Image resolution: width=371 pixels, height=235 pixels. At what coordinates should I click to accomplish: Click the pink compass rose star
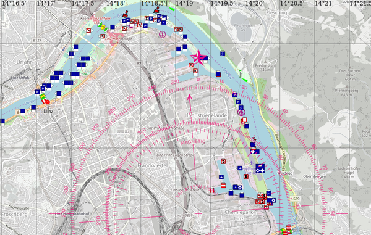pyautogui.click(x=198, y=57)
